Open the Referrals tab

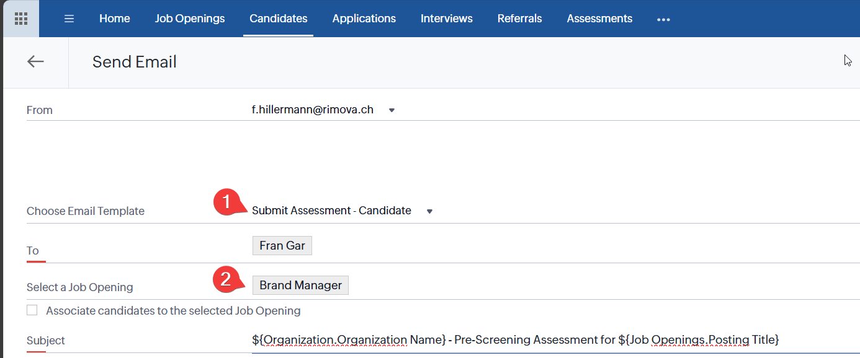click(x=519, y=19)
